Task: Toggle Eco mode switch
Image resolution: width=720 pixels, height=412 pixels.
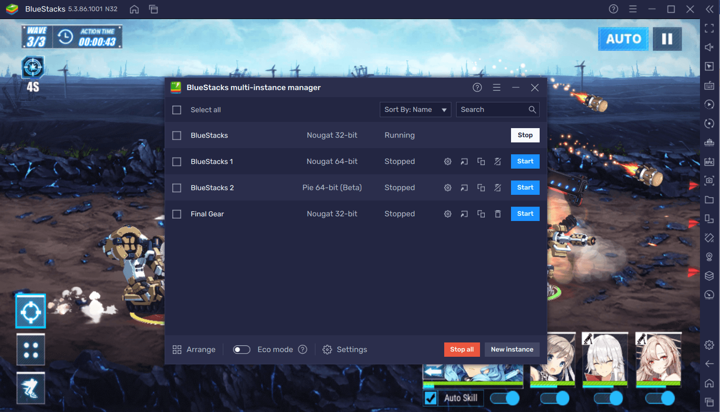Action: pyautogui.click(x=241, y=350)
